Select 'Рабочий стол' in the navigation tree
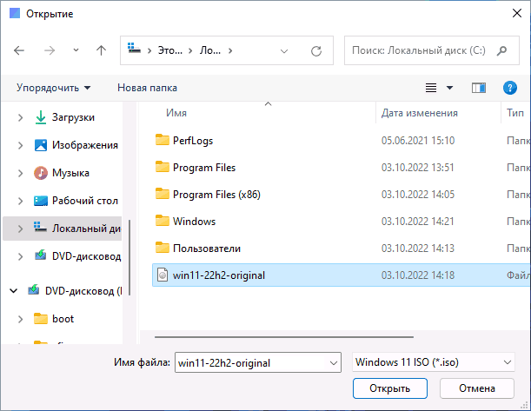 (85, 201)
